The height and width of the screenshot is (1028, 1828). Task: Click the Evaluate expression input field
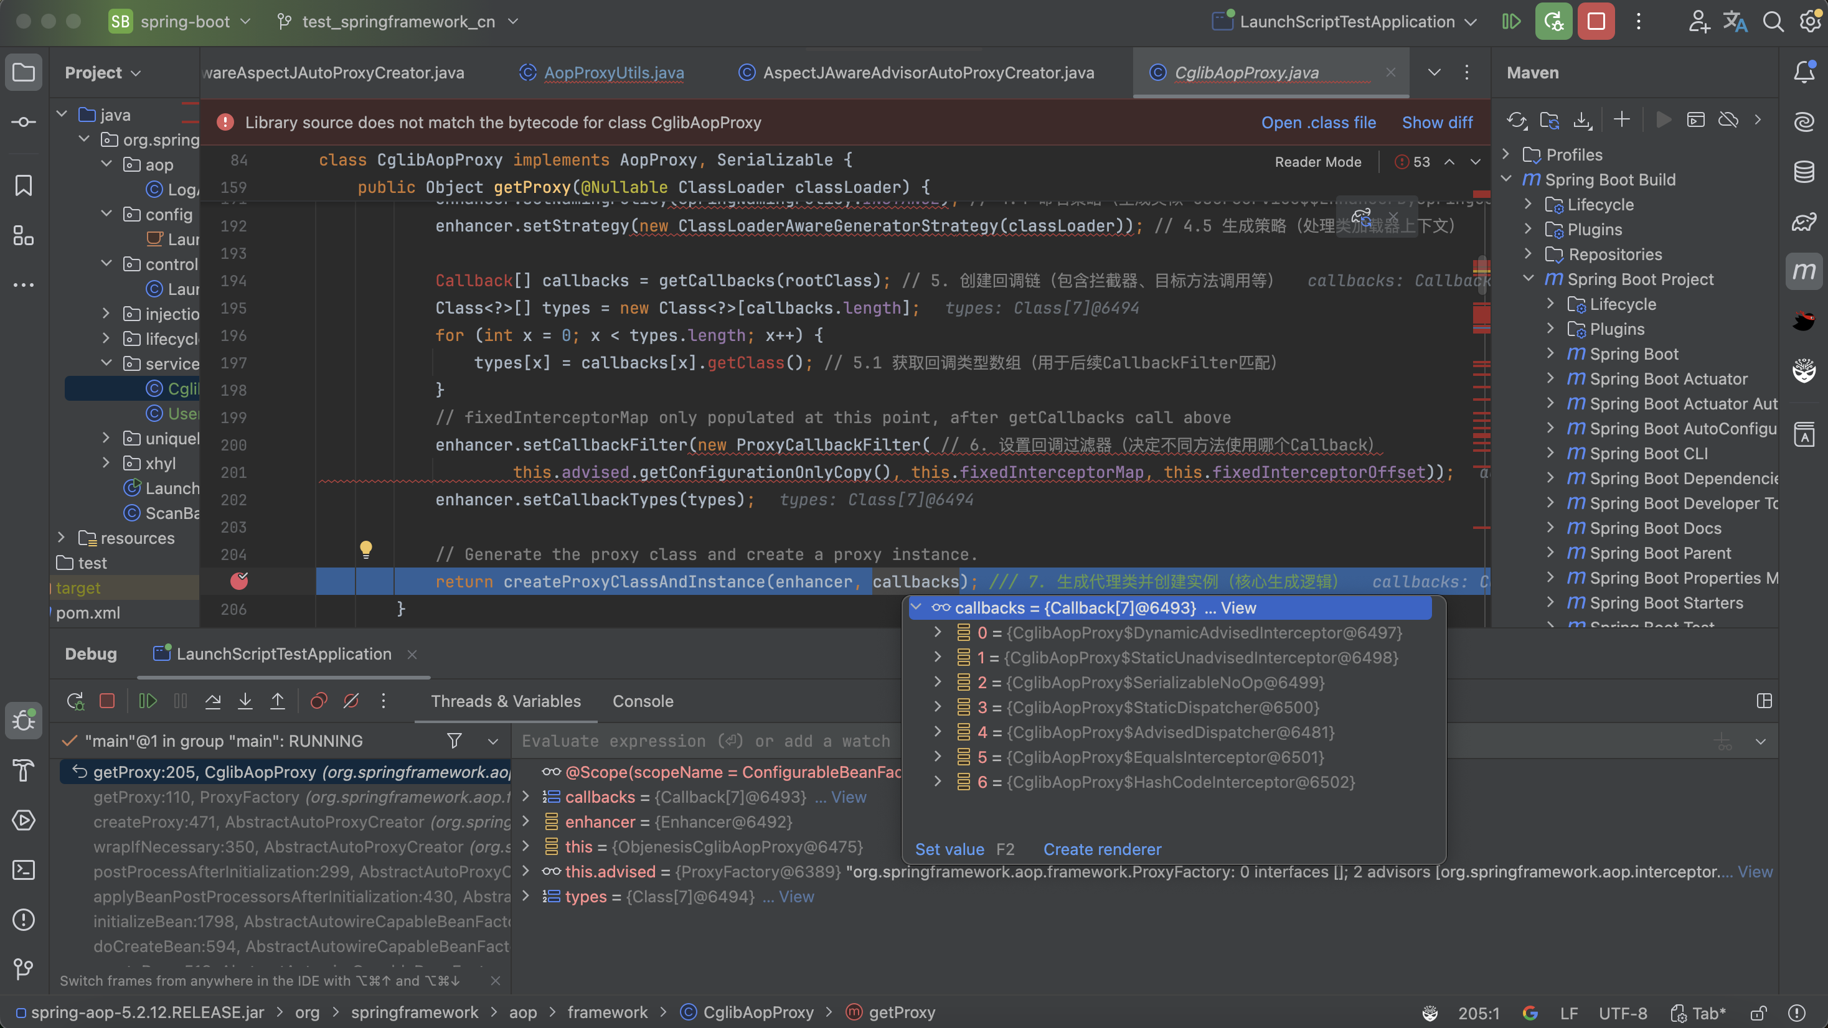point(705,741)
